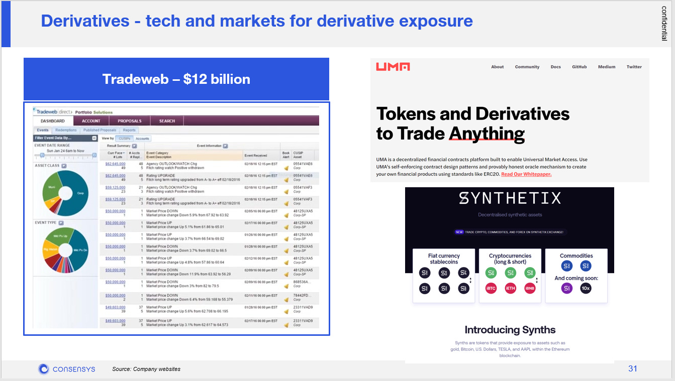The width and height of the screenshot is (675, 381).
Task: Click the 'Sun Jan 24 6am to Now' date range text
Action: coord(65,151)
